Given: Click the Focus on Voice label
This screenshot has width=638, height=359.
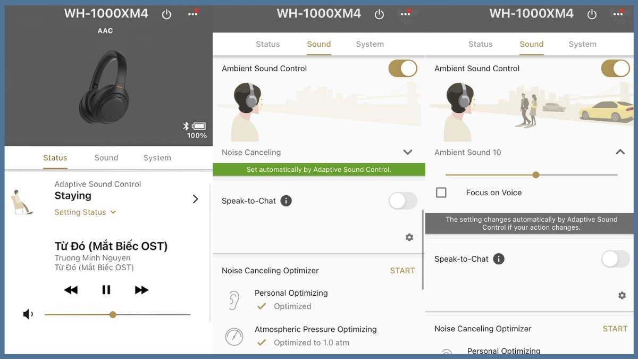Looking at the screenshot, I should click(x=494, y=193).
